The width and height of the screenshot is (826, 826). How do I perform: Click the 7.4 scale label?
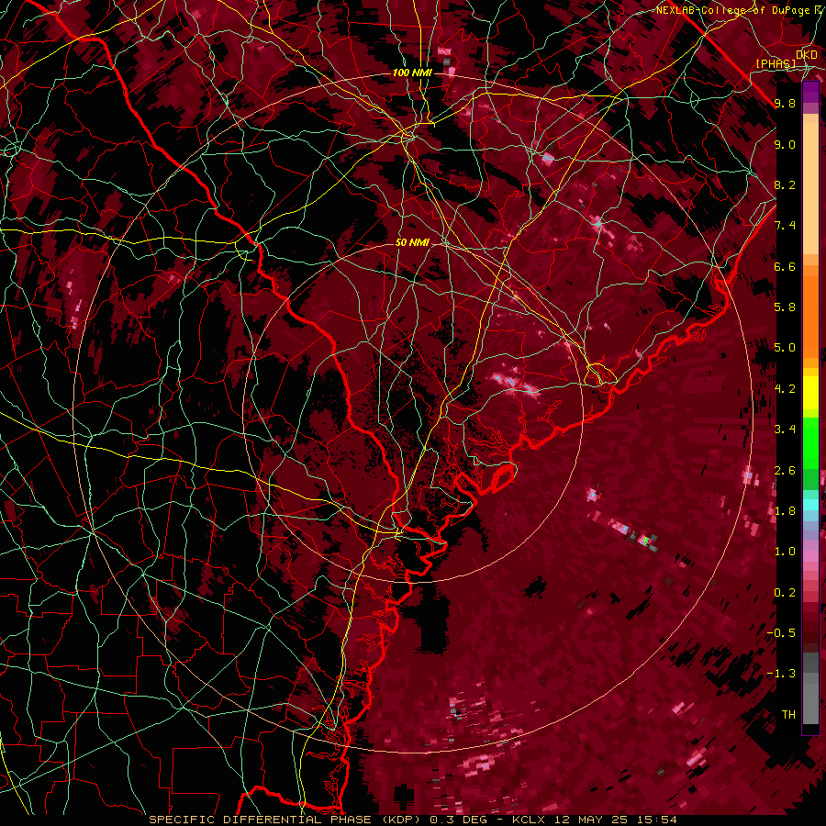[x=785, y=226]
